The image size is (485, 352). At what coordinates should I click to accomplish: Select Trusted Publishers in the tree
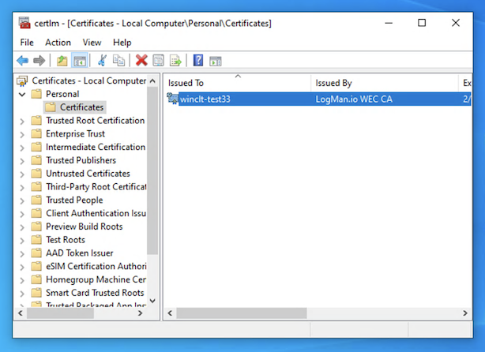[x=81, y=160]
